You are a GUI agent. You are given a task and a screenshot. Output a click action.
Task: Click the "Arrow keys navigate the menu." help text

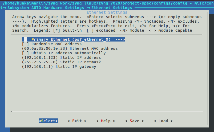(x=47, y=17)
